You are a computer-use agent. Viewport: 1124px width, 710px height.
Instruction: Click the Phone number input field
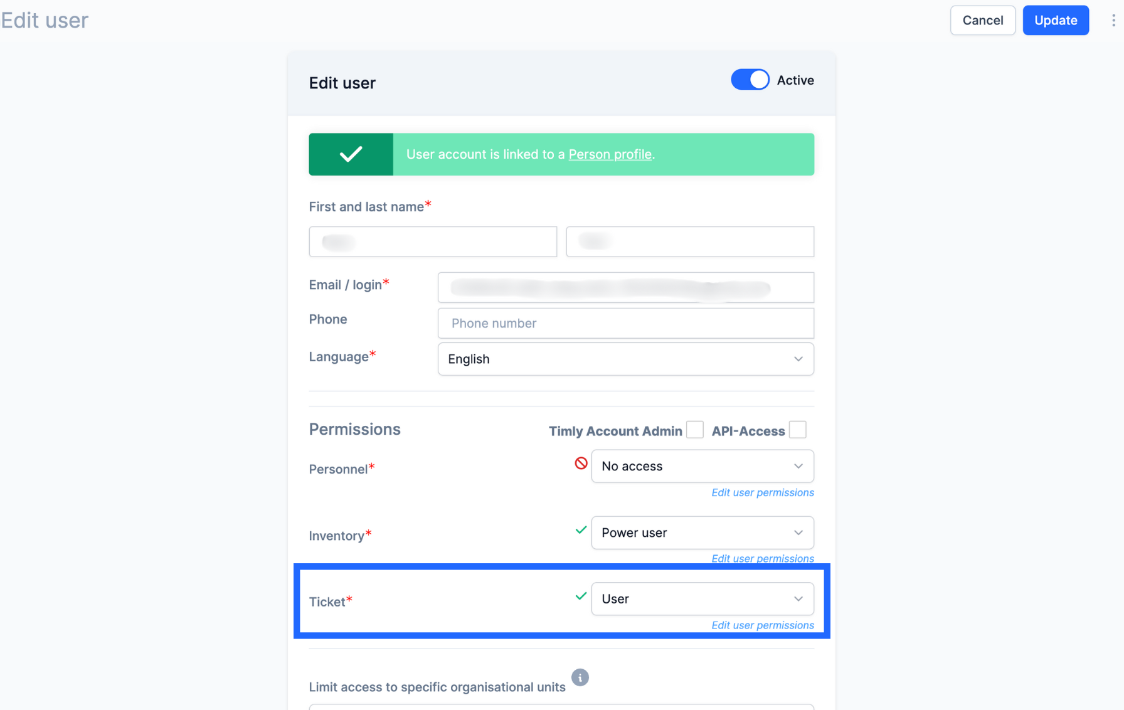pyautogui.click(x=625, y=323)
